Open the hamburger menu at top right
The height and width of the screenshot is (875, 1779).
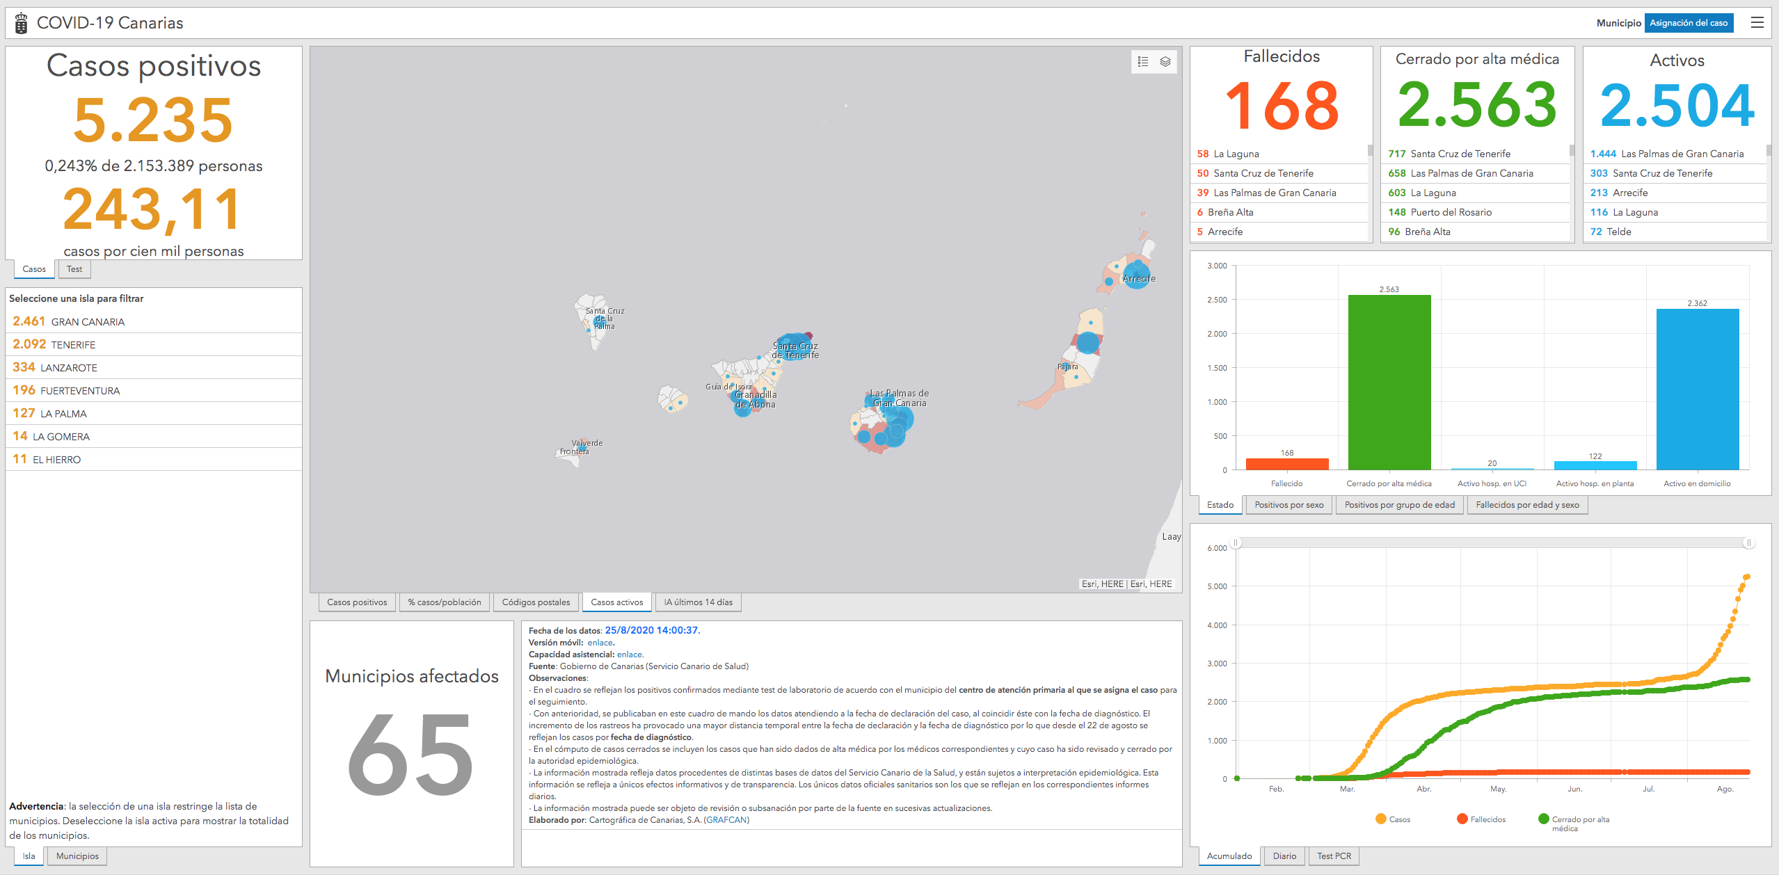[1757, 23]
